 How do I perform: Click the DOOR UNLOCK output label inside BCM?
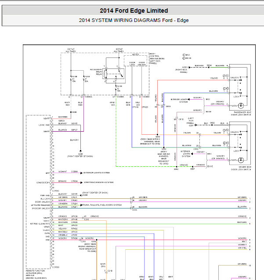pyautogui.click(x=142, y=64)
